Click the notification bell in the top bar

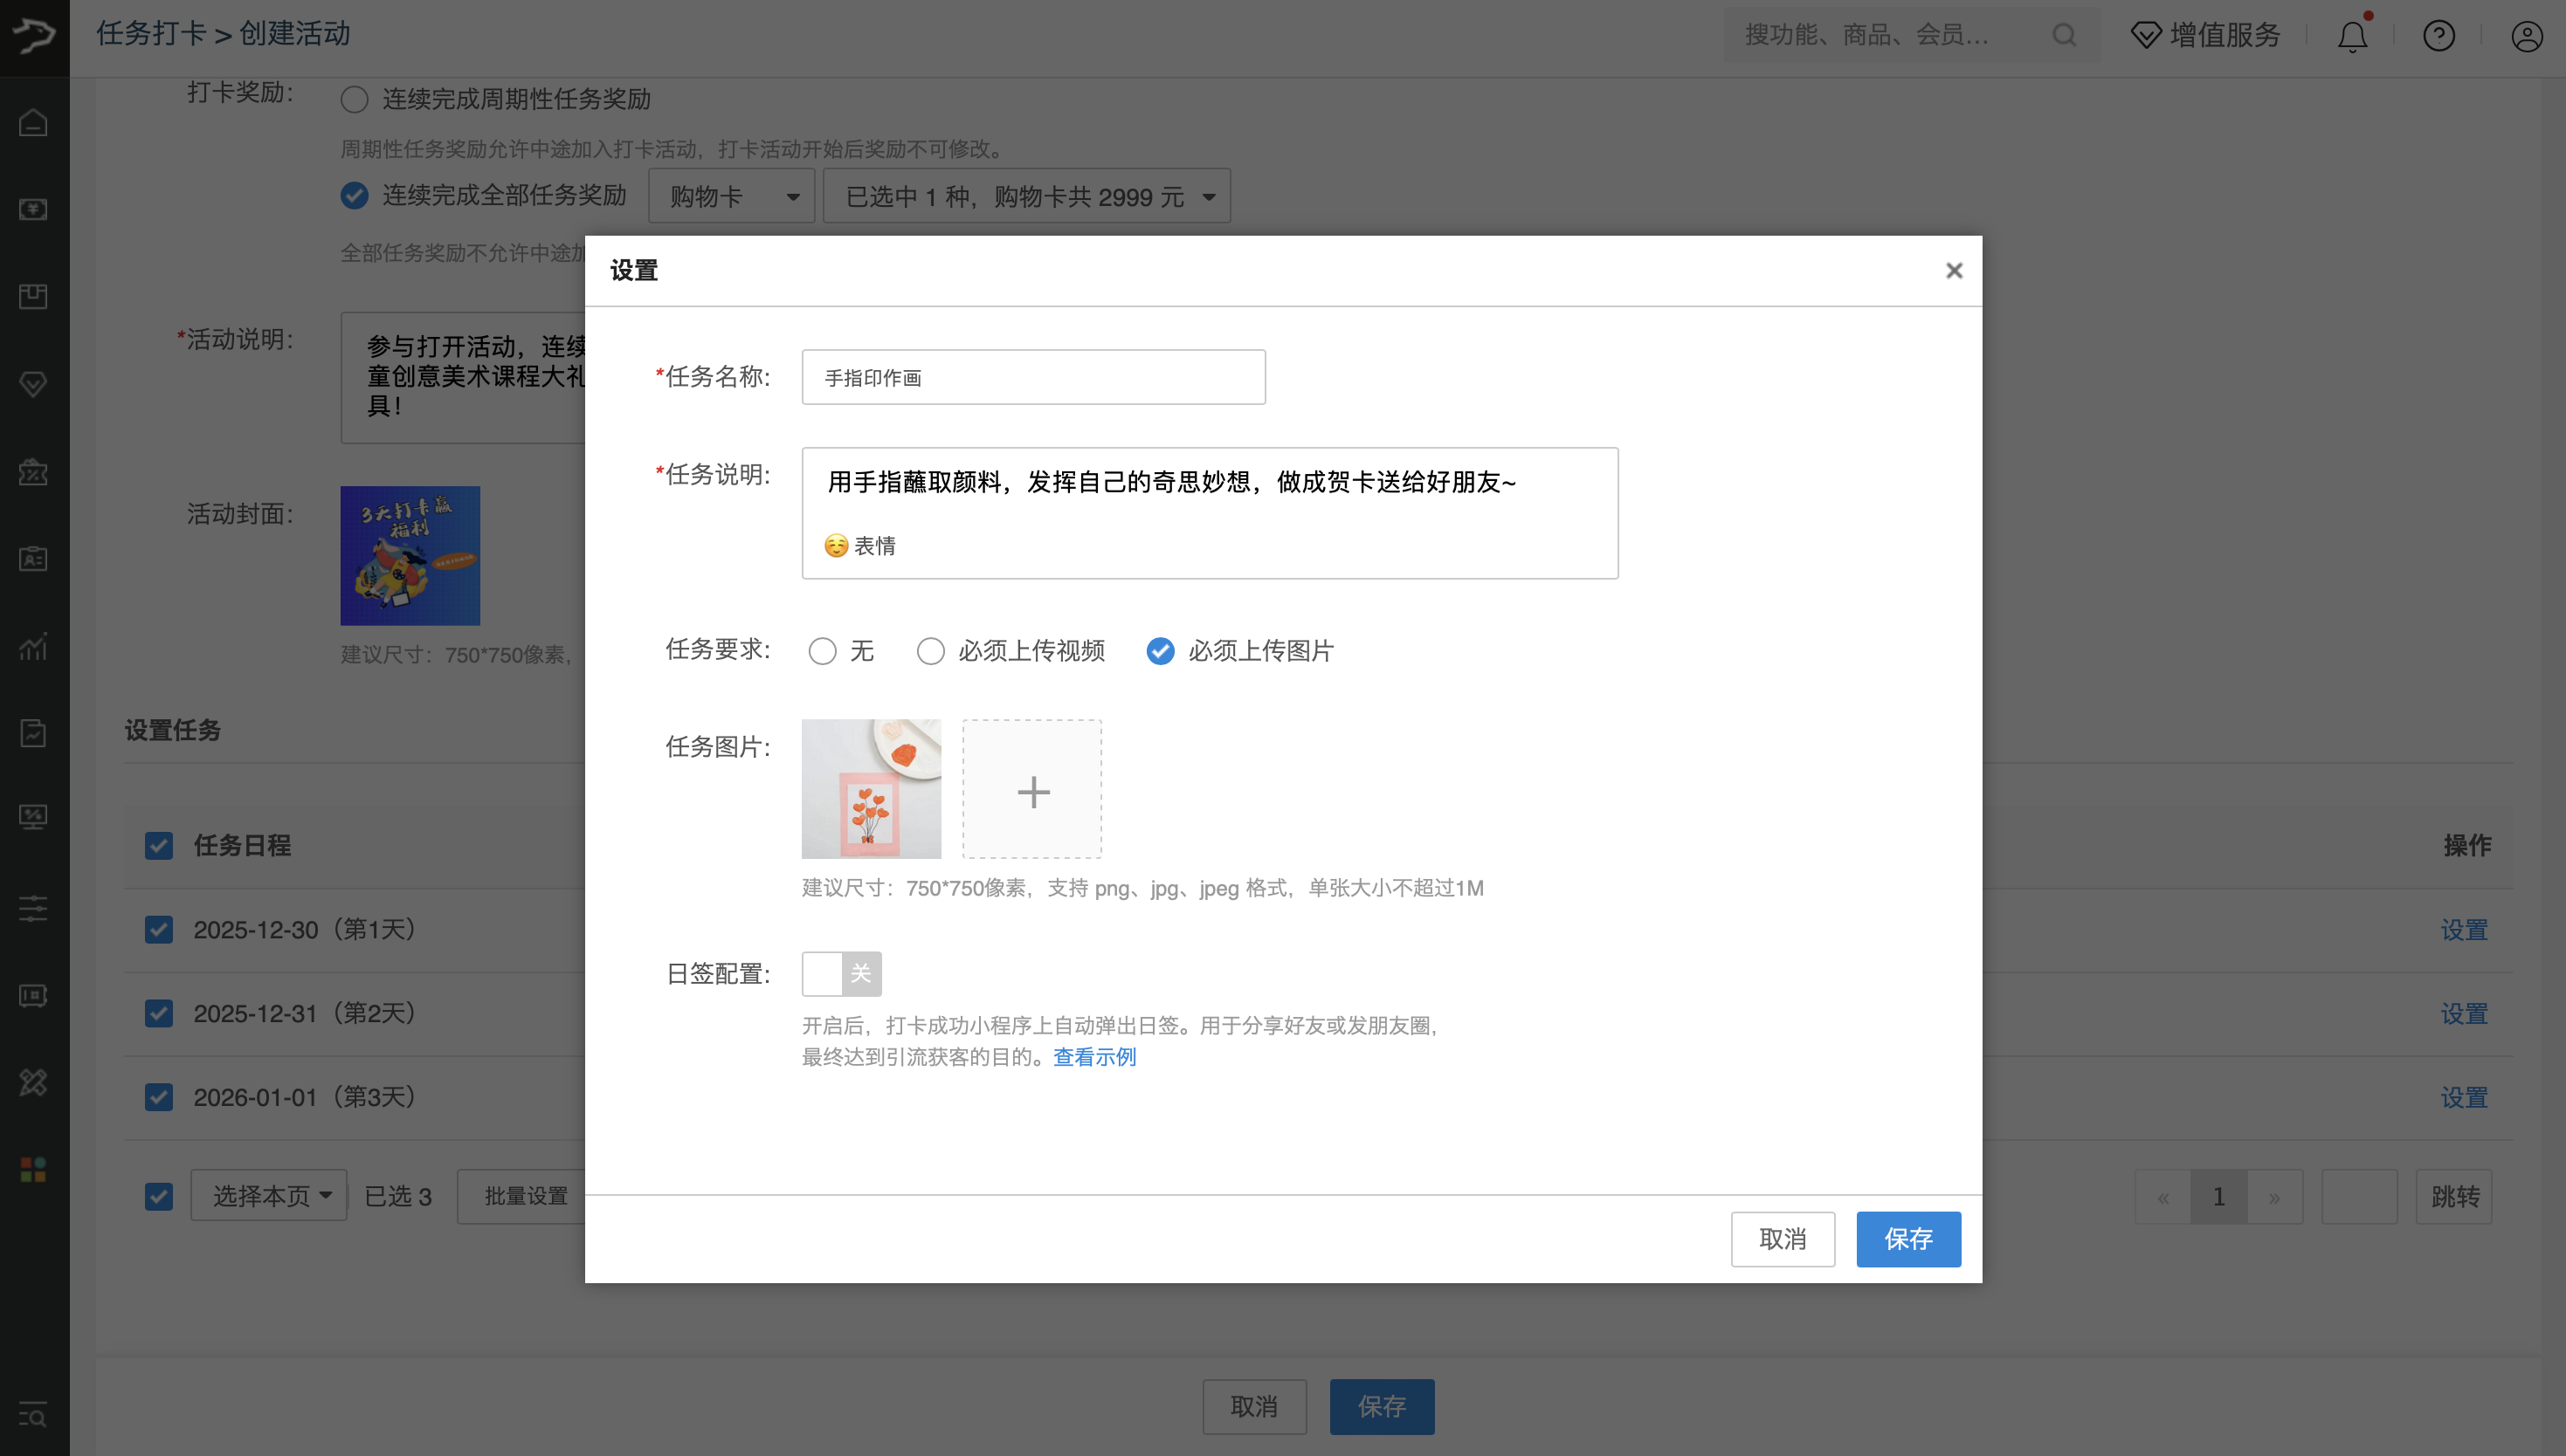(x=2351, y=36)
